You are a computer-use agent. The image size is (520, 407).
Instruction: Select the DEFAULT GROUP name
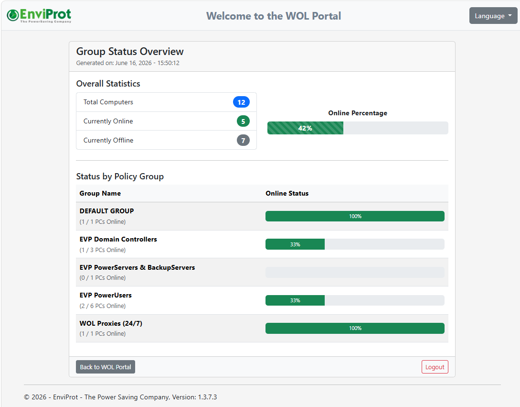106,210
